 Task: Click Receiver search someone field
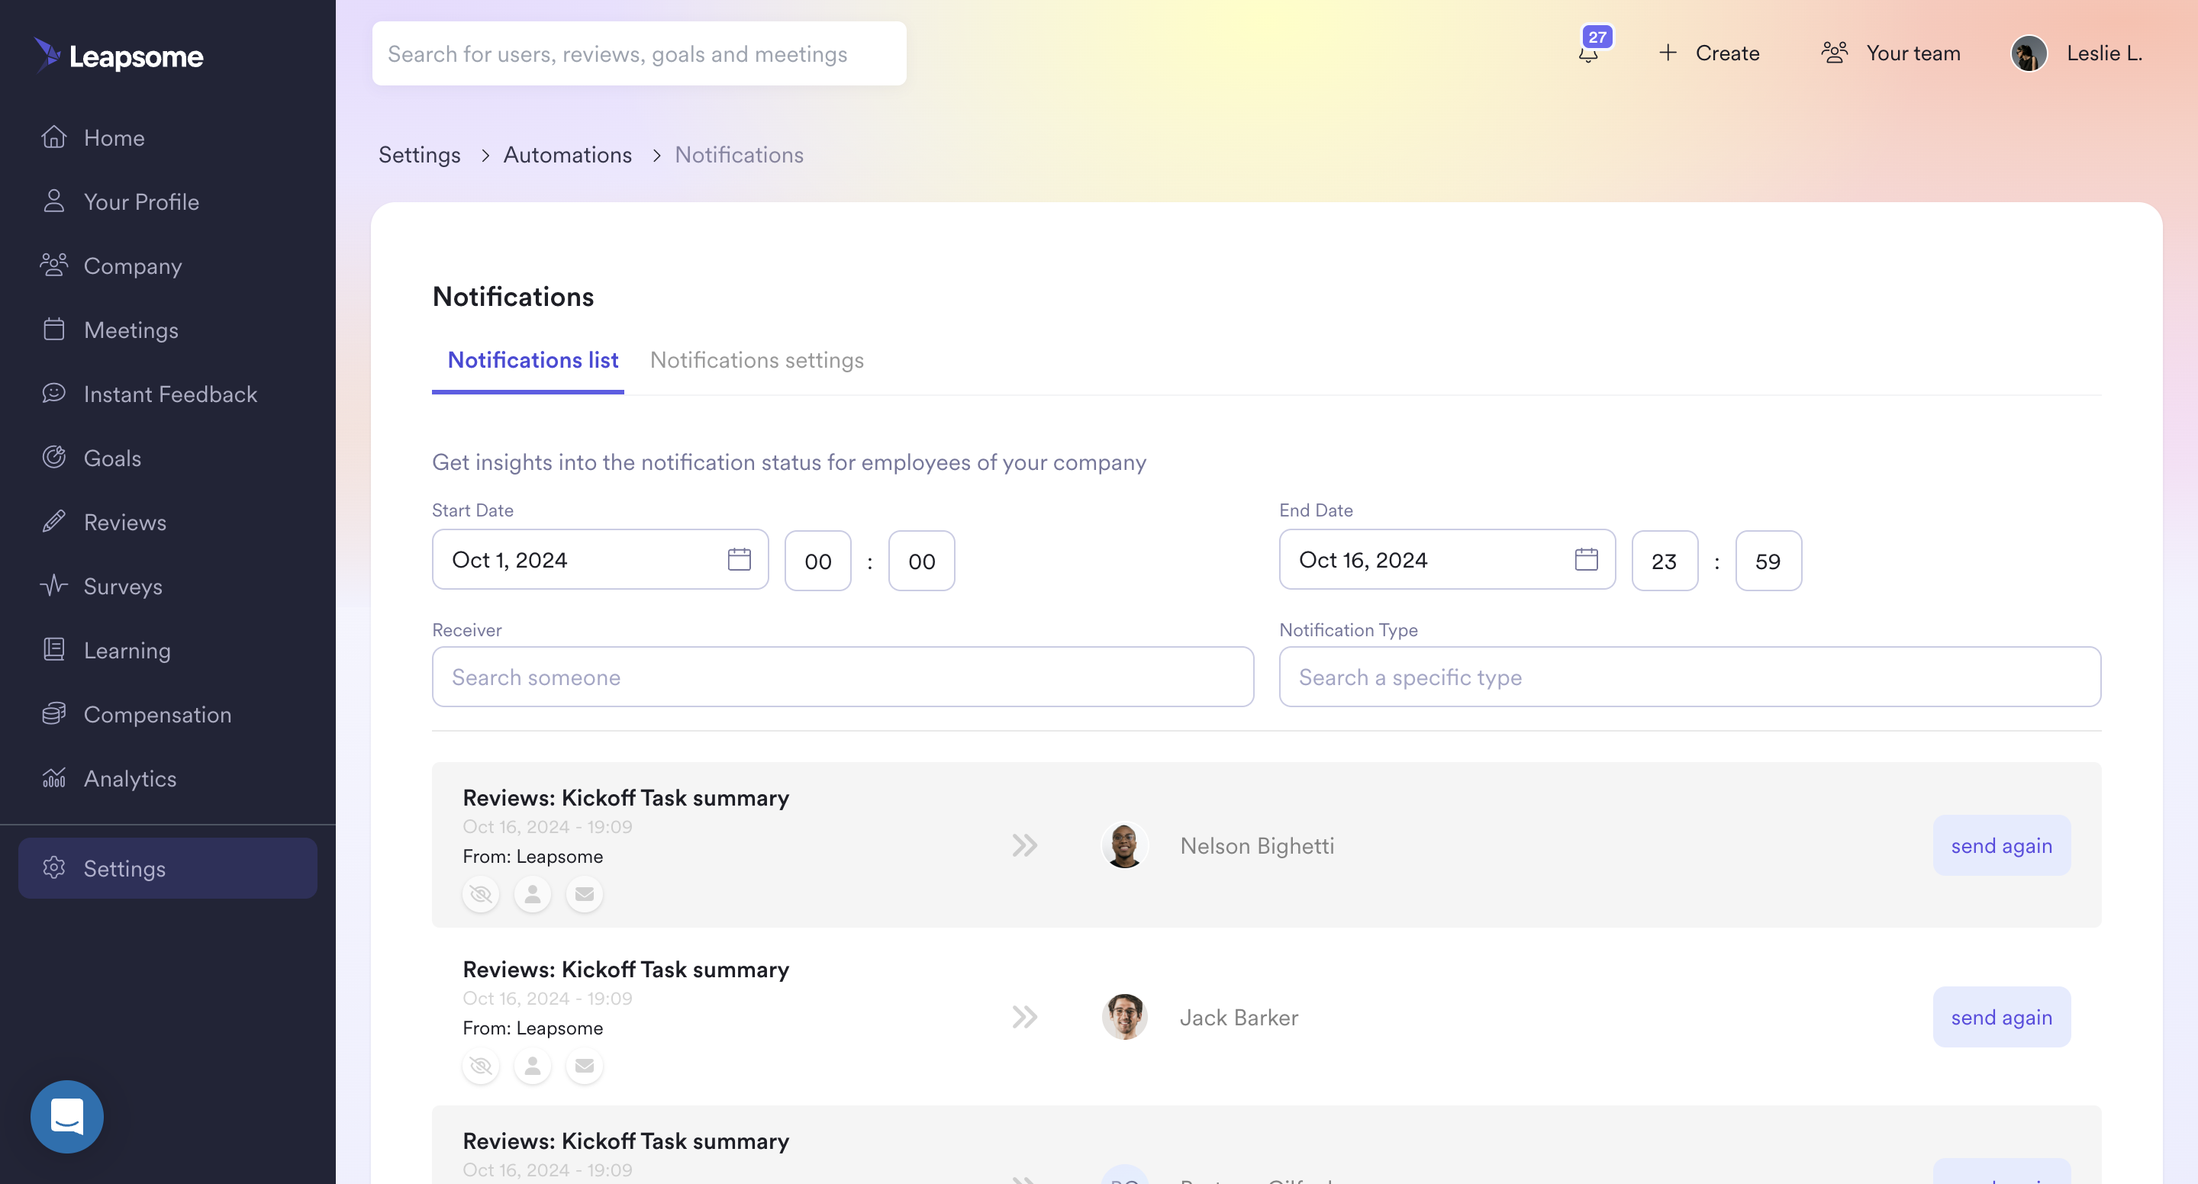coord(843,677)
